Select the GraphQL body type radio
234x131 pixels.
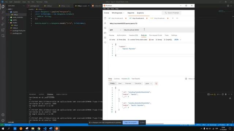[165, 40]
